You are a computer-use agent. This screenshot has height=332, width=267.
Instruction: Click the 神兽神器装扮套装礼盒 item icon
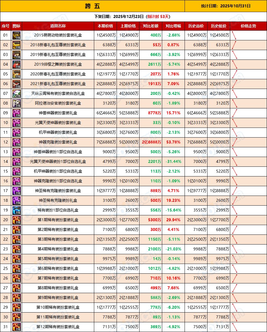click(x=16, y=113)
